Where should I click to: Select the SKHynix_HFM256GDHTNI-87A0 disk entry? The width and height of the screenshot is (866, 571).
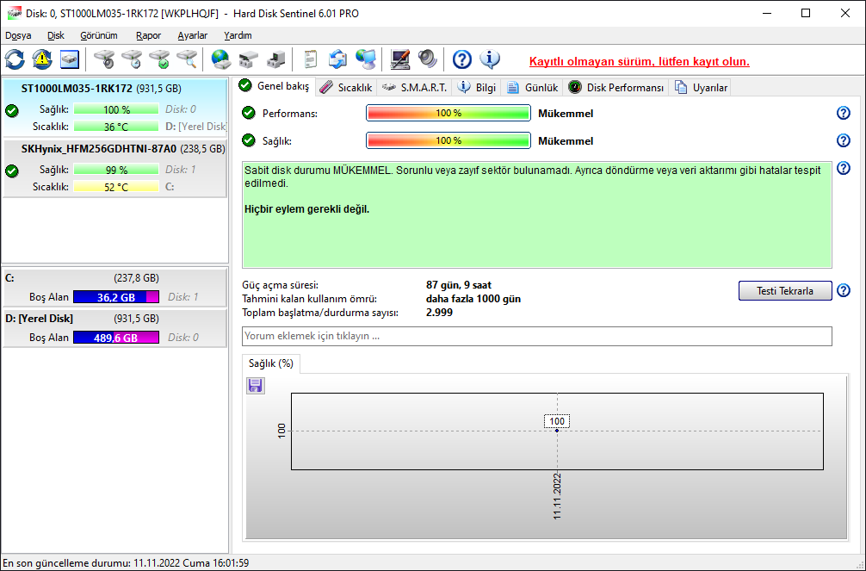coord(114,168)
